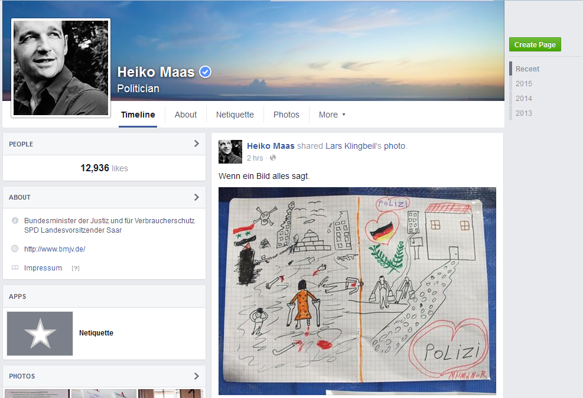This screenshot has height=398, width=583.
Task: Expand the About section chevron
Action: tap(196, 197)
